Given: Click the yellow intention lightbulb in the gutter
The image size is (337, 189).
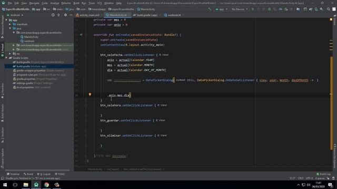Looking at the screenshot, I should (90, 94).
